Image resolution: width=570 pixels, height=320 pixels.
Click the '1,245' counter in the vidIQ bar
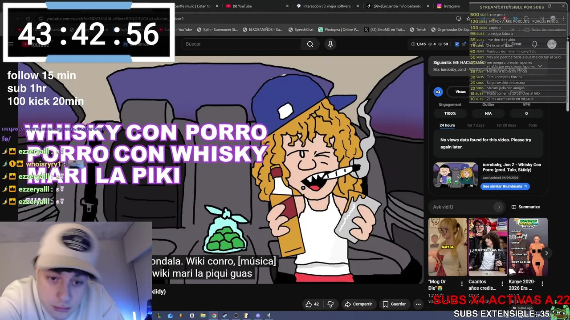click(418, 44)
